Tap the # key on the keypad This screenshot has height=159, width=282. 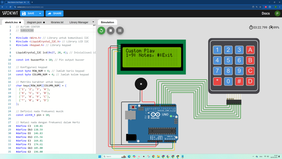click(239, 81)
